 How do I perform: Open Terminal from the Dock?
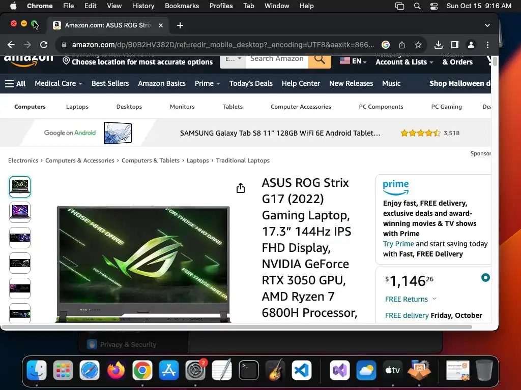(x=248, y=370)
